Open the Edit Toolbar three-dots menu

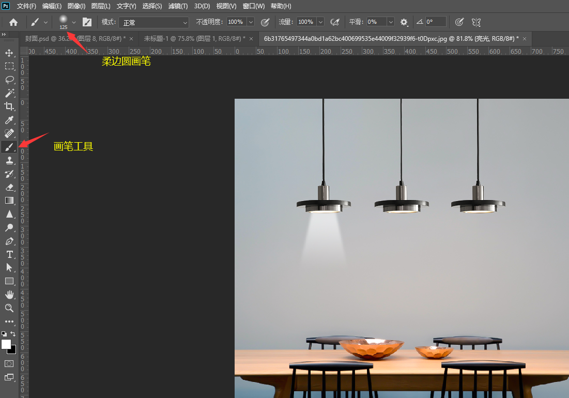click(x=9, y=322)
